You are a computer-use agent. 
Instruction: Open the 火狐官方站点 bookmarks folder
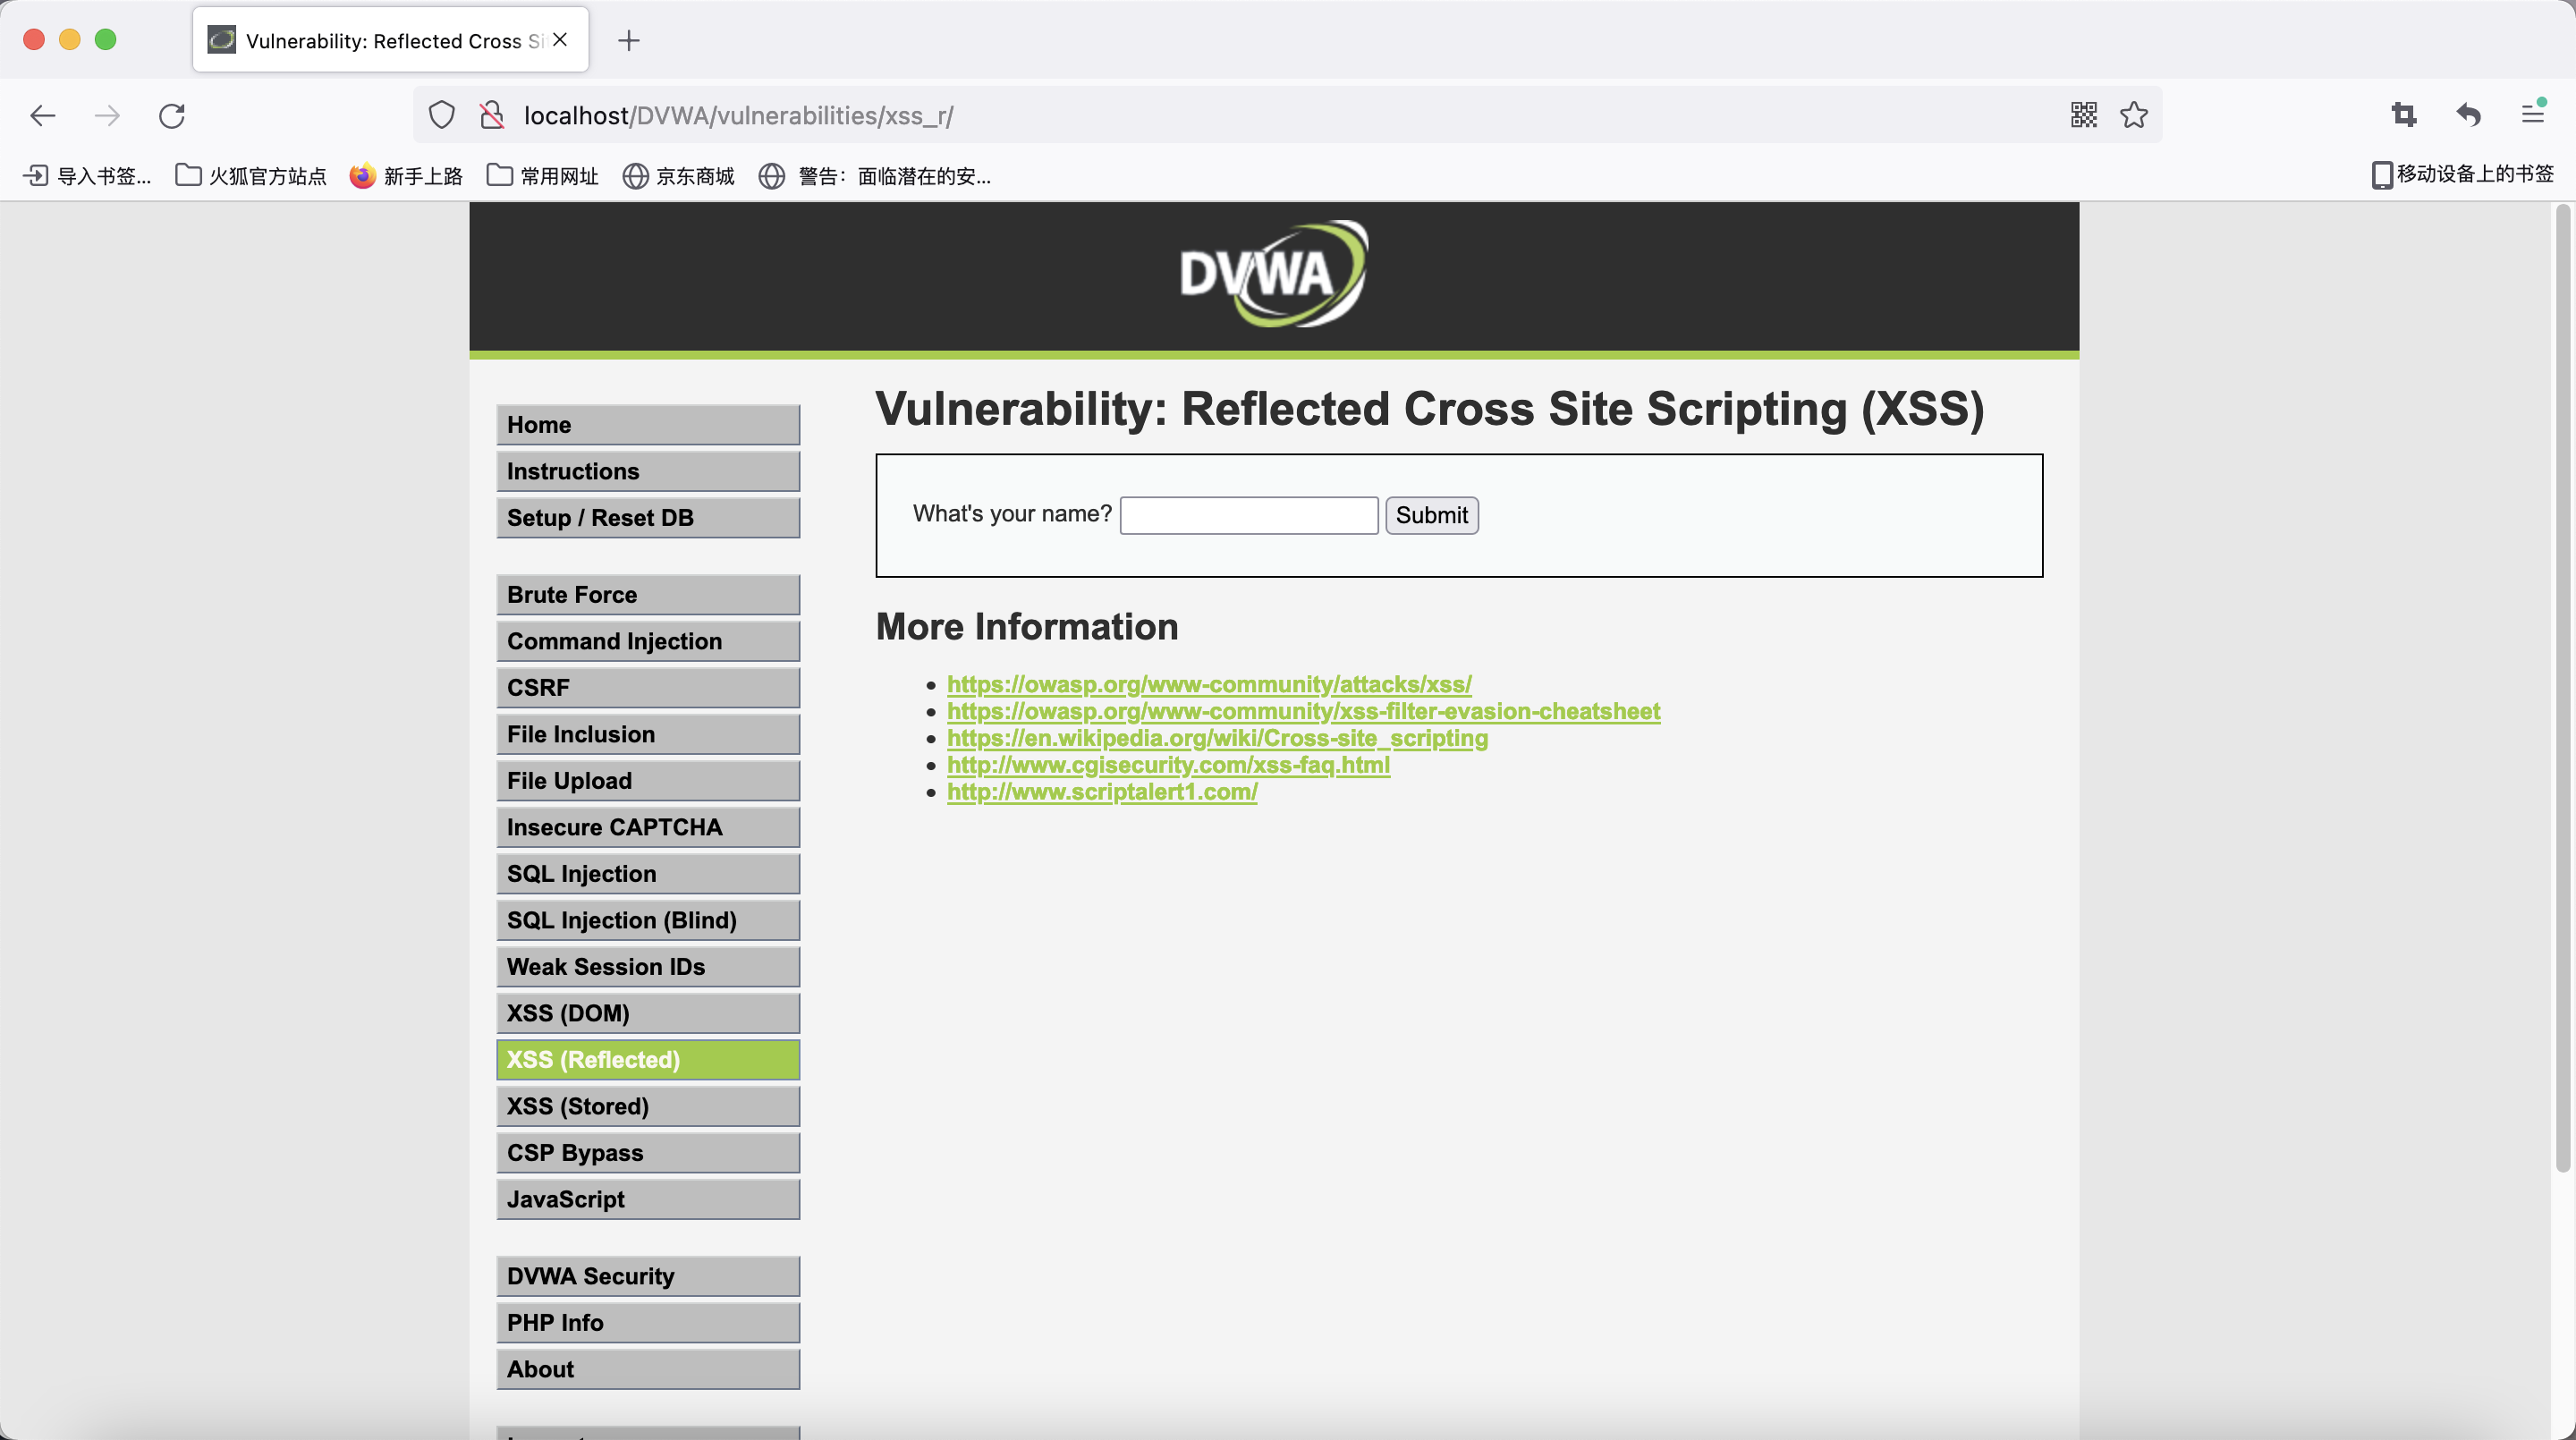tap(250, 175)
